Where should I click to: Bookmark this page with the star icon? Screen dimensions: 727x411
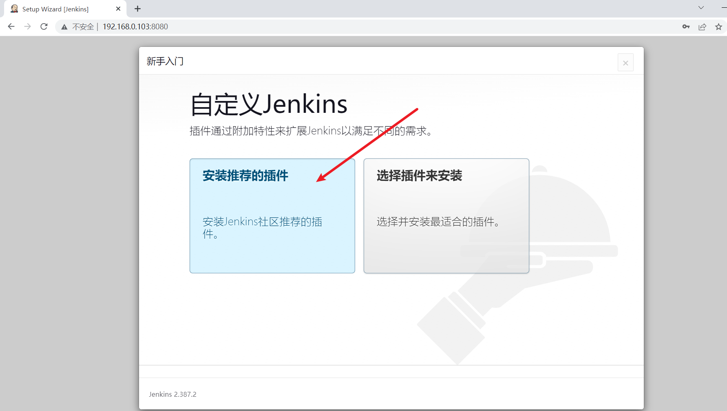(718, 26)
